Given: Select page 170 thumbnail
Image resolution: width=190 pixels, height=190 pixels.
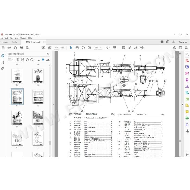Looking at the screenshot, I should click(x=38, y=118).
